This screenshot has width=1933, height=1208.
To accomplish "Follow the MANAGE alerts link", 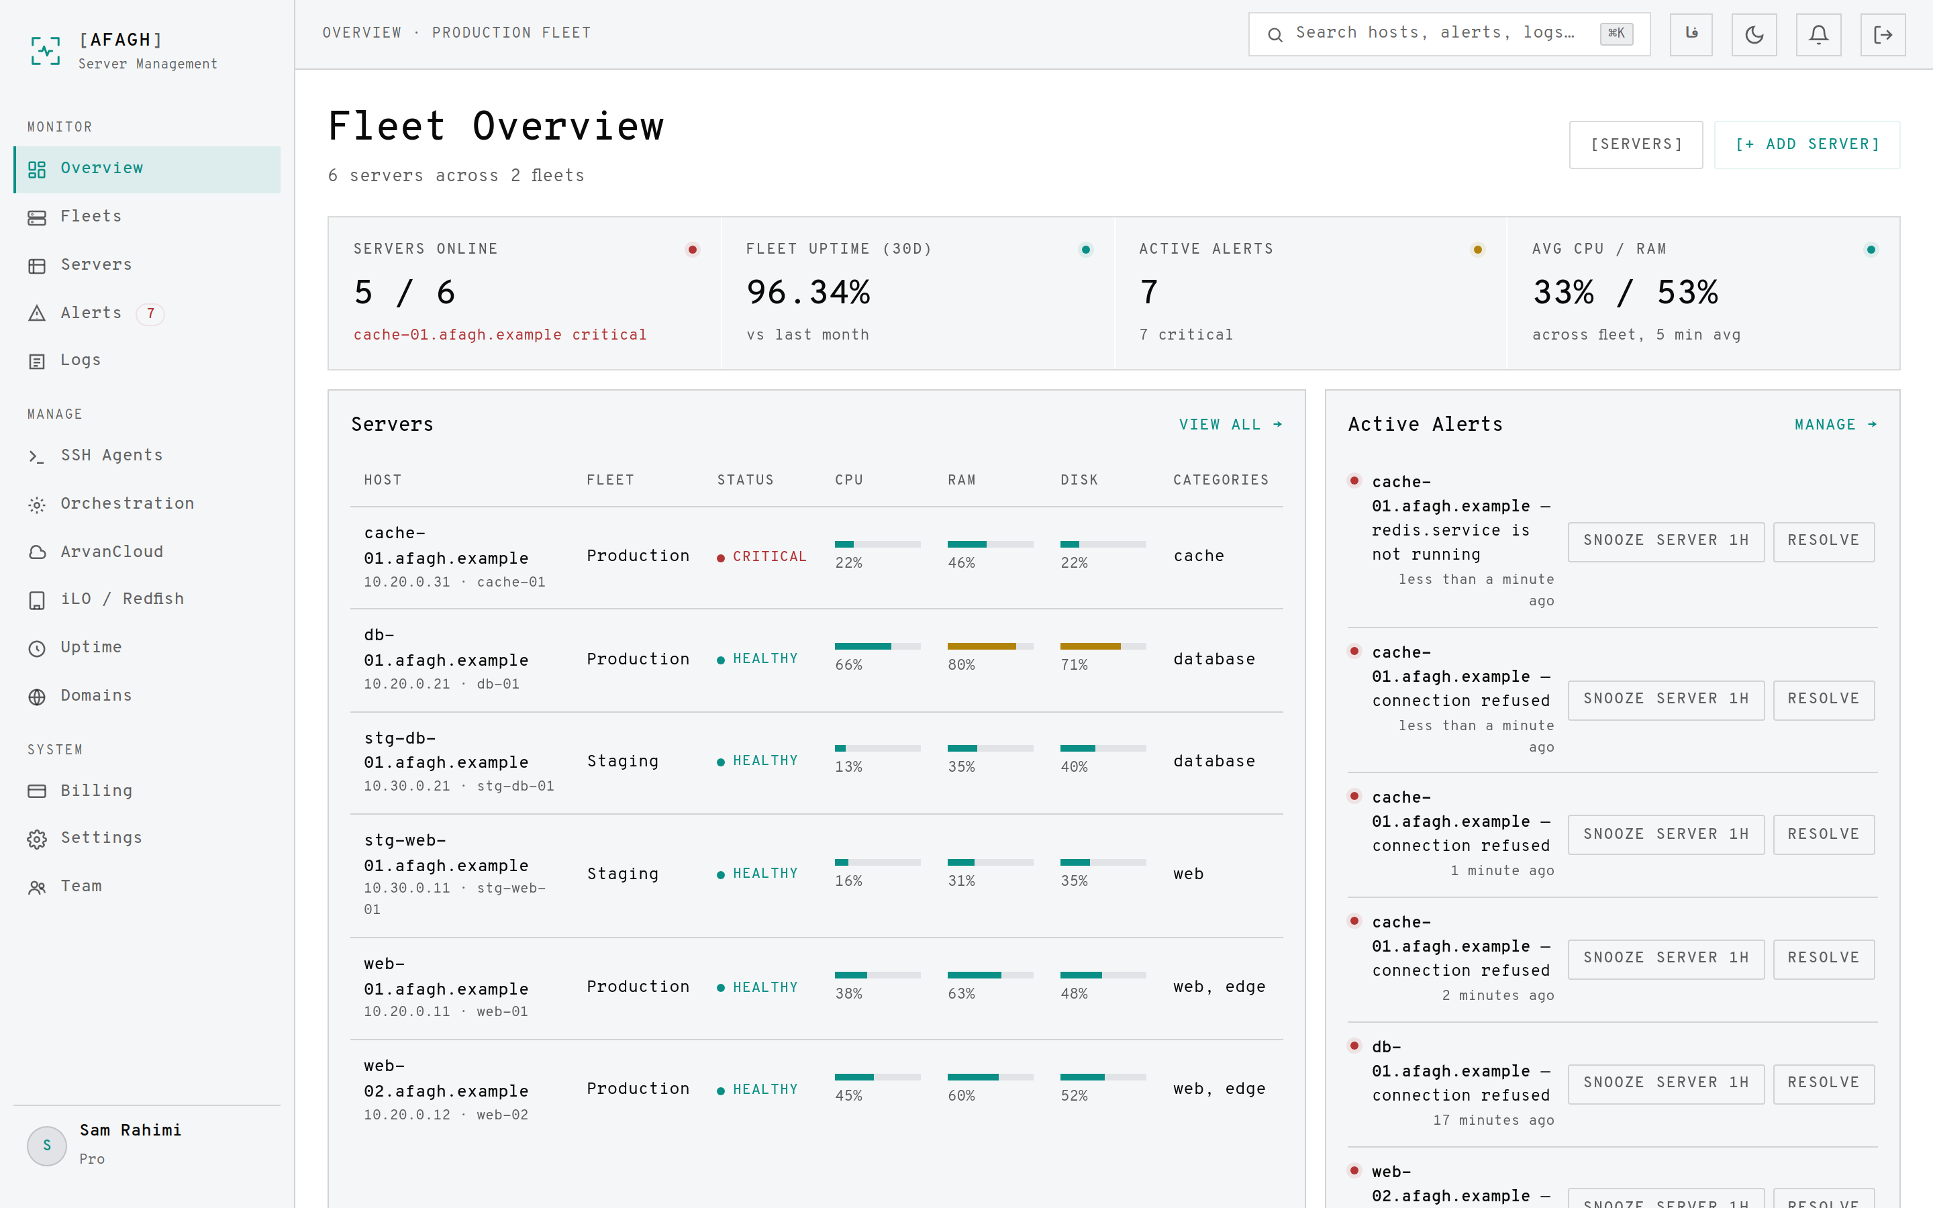I will (1836, 425).
